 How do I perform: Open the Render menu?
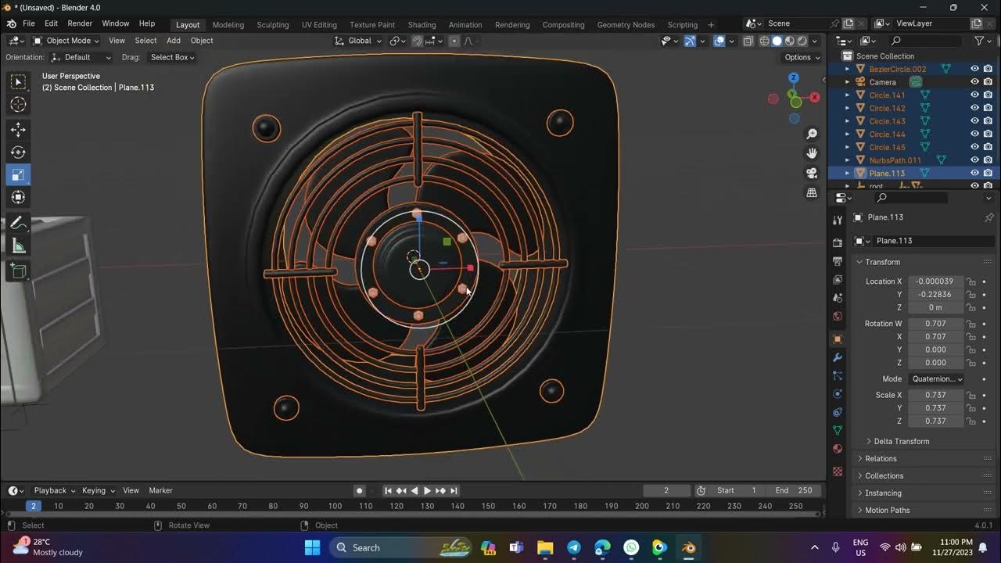point(80,23)
